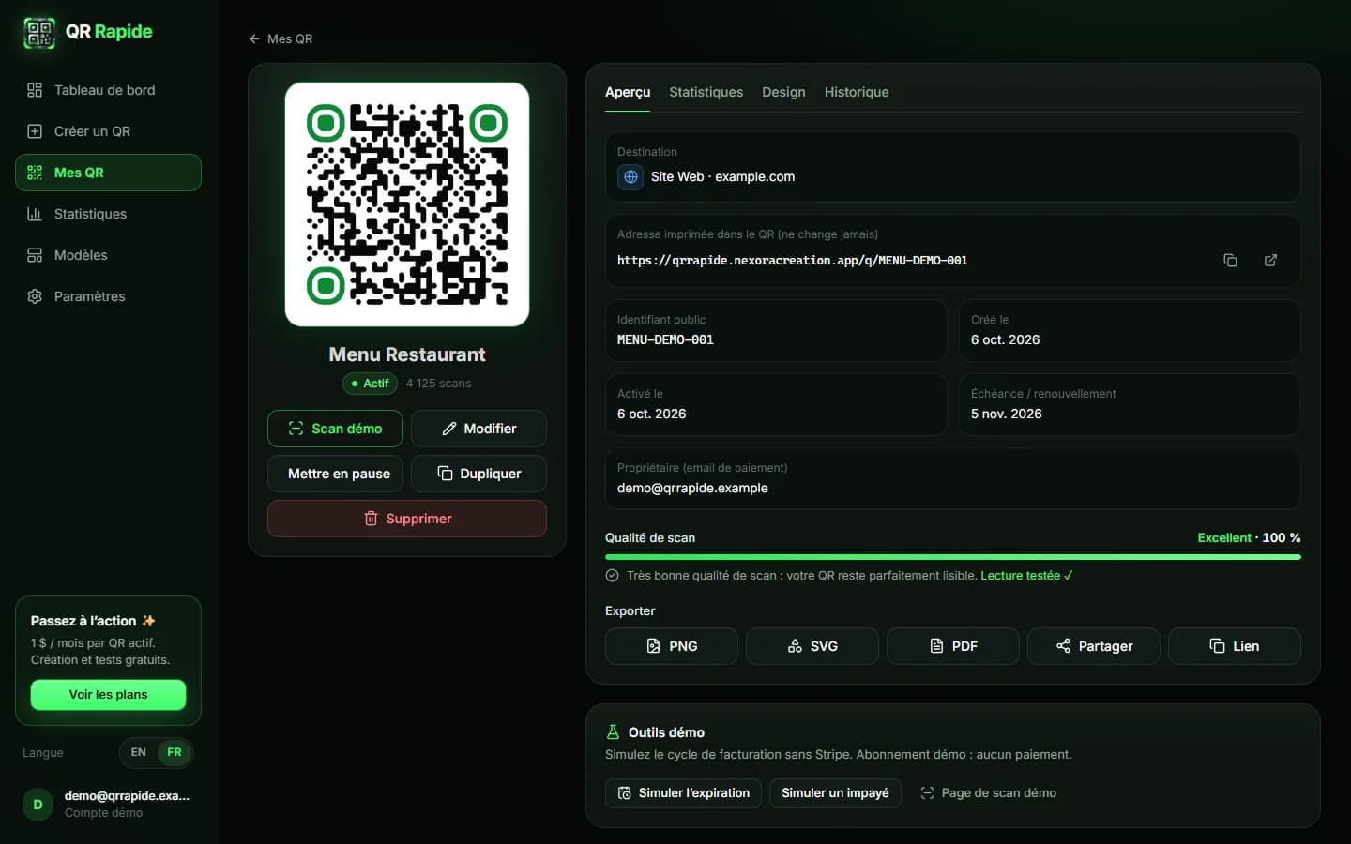The width and height of the screenshot is (1351, 844).
Task: Open Modèles in sidebar
Action: coord(108,255)
